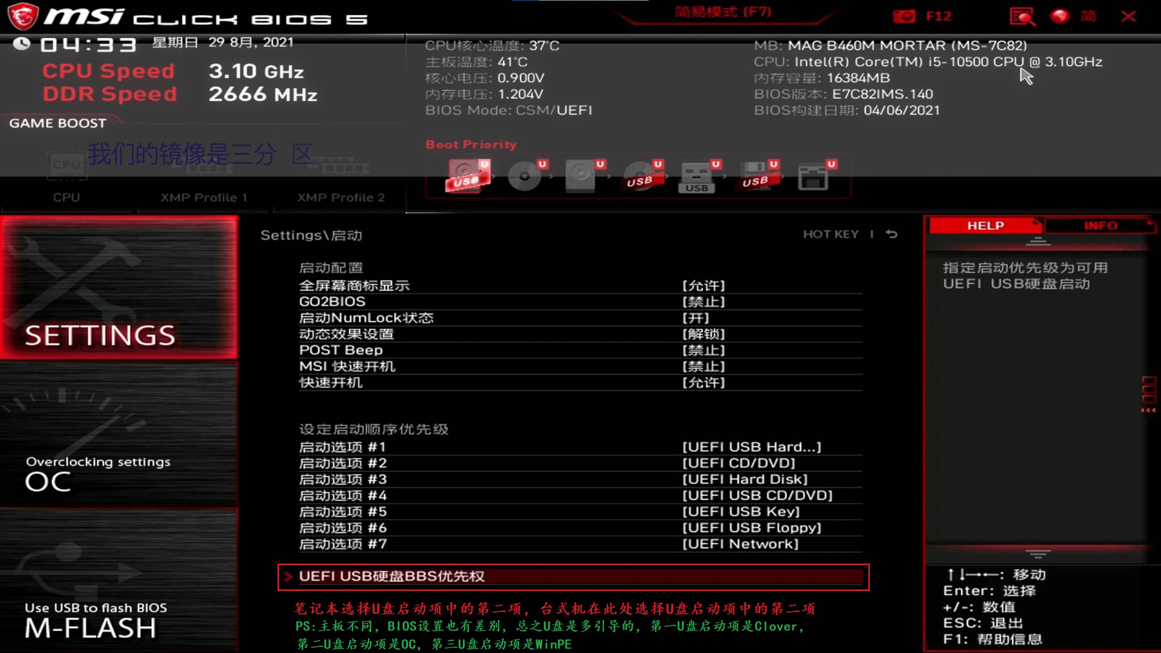This screenshot has height=653, width=1161.
Task: Switch to the INFO tab
Action: pyautogui.click(x=1100, y=225)
